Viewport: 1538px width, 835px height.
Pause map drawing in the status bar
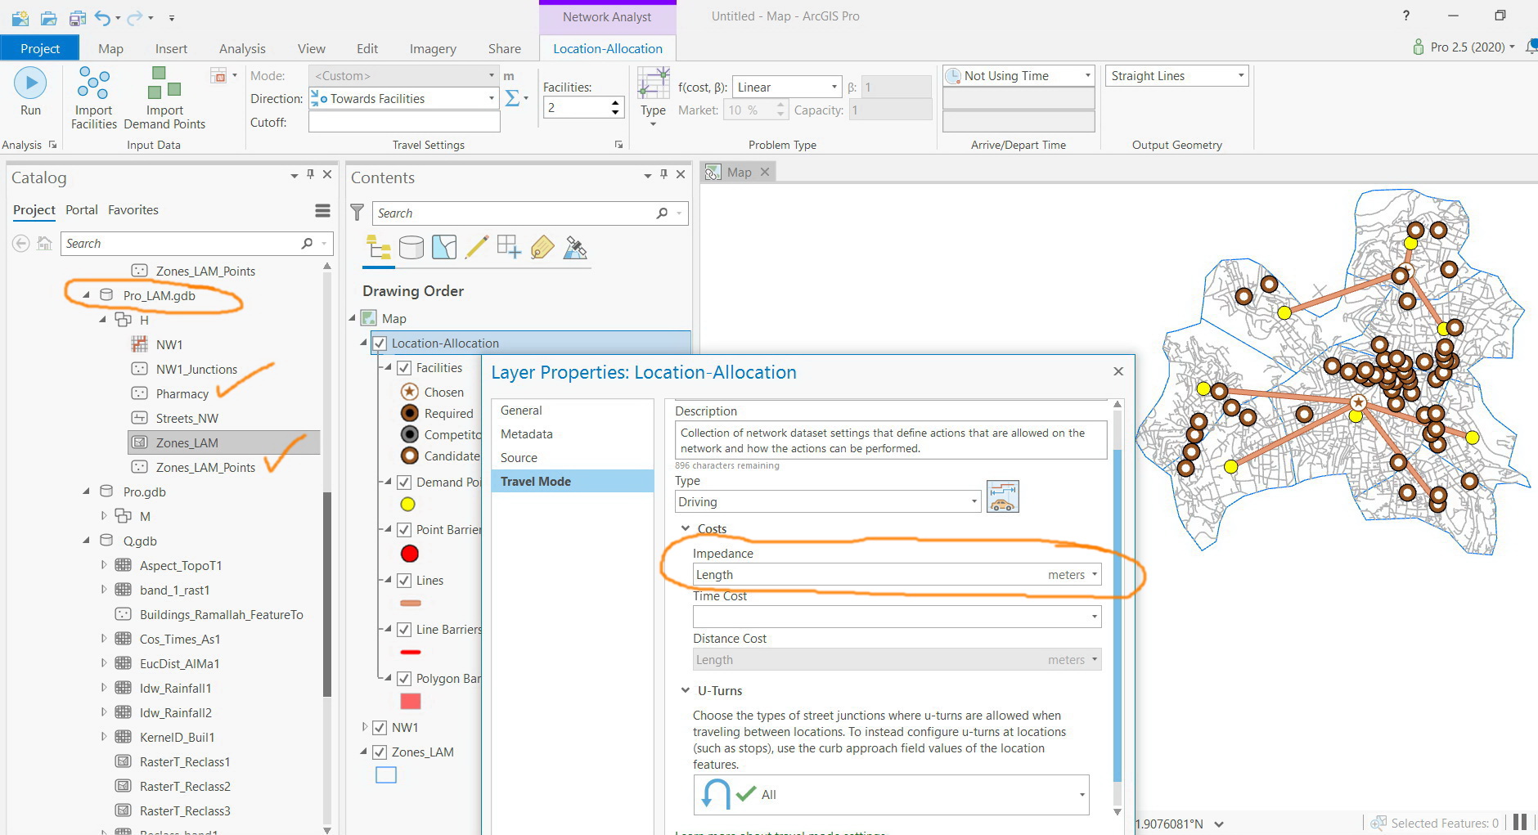click(x=1520, y=823)
